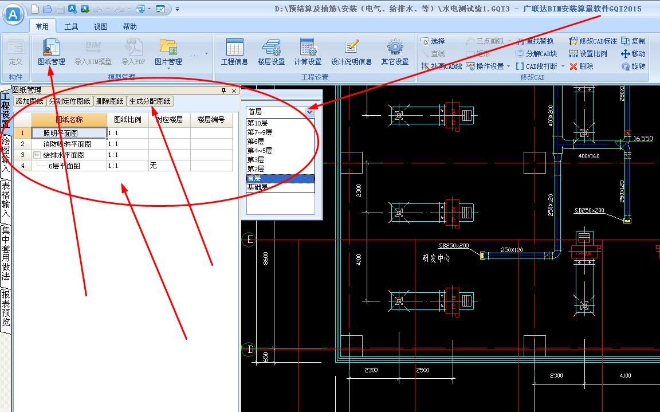Click the 定义 component button
The width and height of the screenshot is (660, 412).
tap(15, 52)
